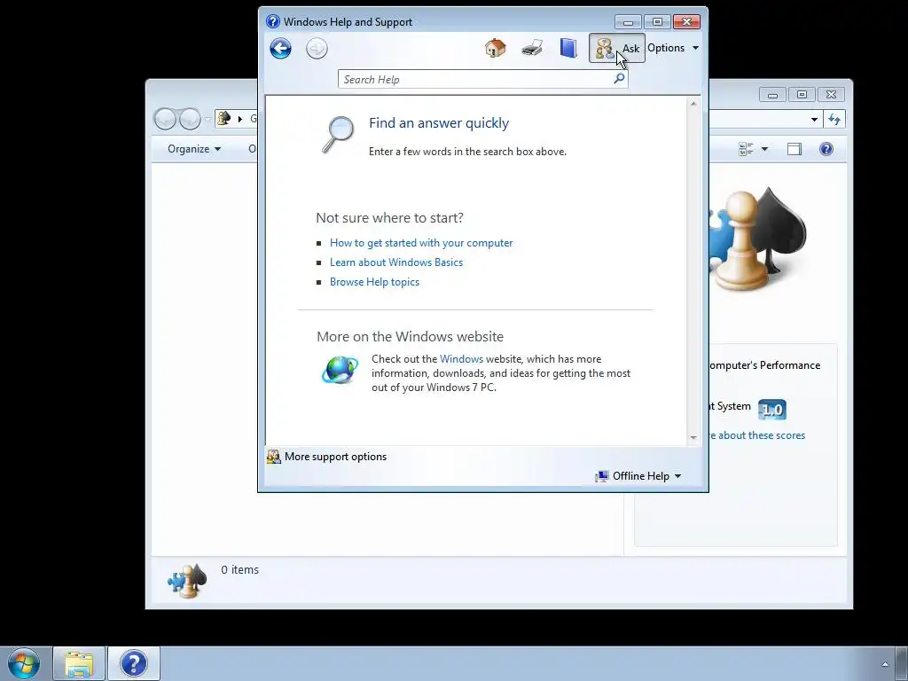The width and height of the screenshot is (908, 681).
Task: Click the '0 items' text in details pane
Action: (239, 570)
